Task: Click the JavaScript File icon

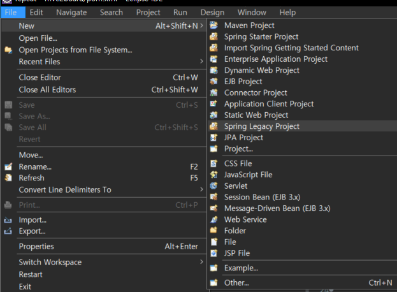Action: pyautogui.click(x=213, y=175)
